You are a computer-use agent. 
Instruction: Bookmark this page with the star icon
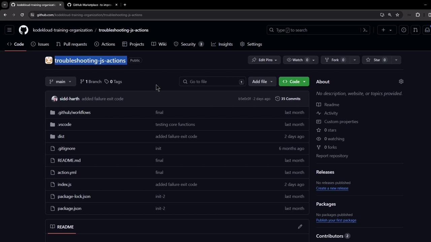[x=397, y=15]
